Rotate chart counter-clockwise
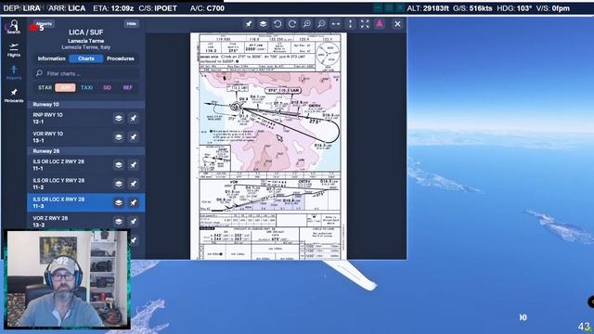The height and width of the screenshot is (334, 594). (278, 24)
